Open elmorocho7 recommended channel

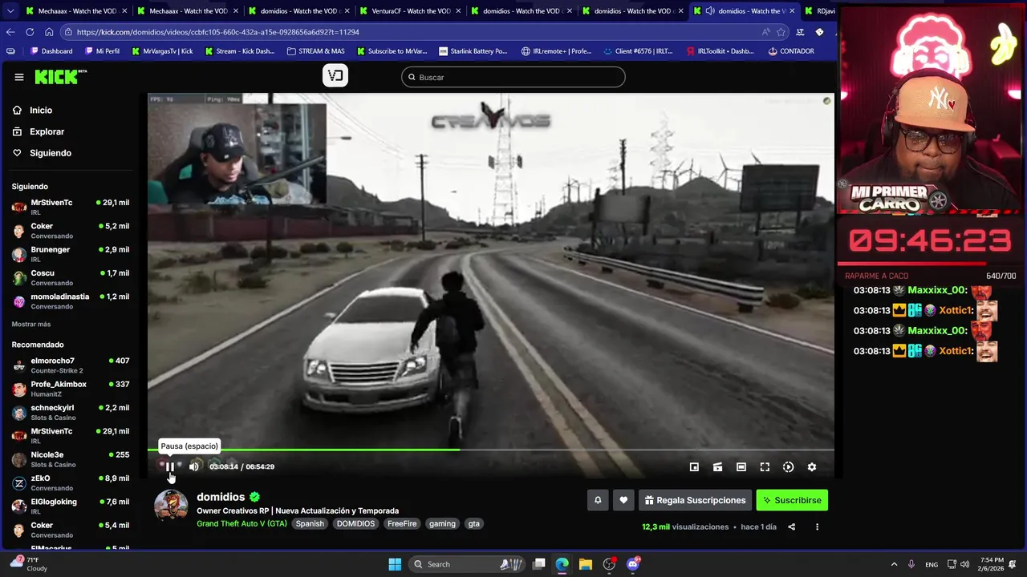coord(71,365)
